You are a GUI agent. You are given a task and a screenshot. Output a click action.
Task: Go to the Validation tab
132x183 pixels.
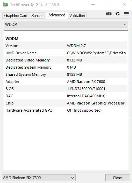tap(77, 16)
